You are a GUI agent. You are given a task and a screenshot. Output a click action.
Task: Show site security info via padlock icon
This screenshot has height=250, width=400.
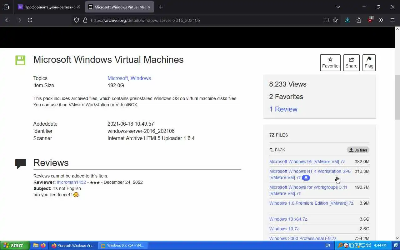click(x=85, y=20)
